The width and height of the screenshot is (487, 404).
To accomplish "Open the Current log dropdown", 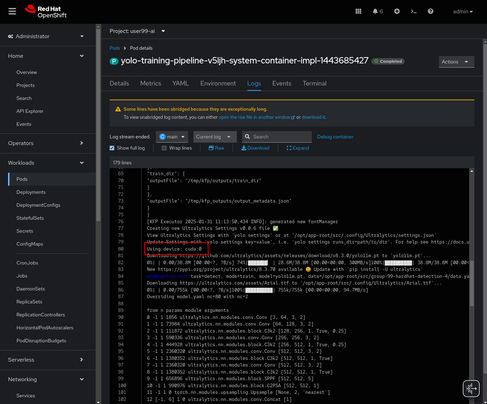I will click(x=215, y=137).
